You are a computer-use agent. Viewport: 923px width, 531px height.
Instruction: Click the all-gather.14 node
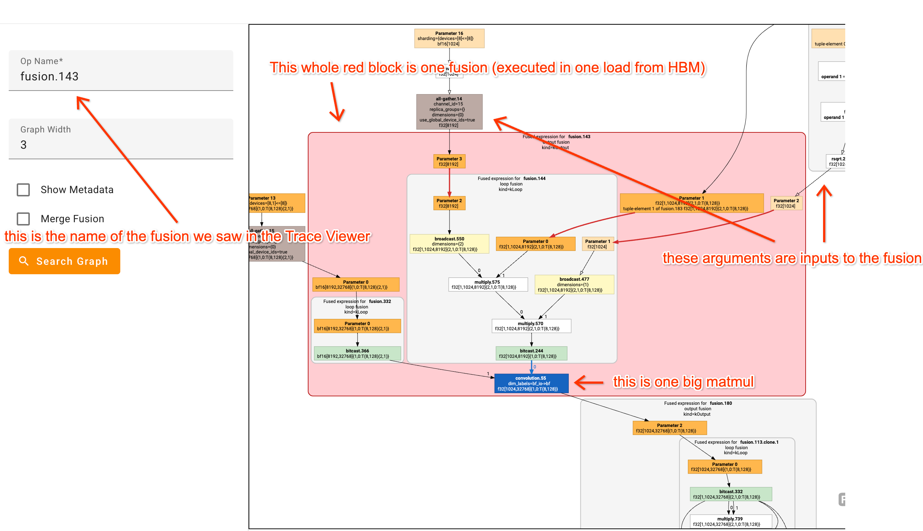(449, 112)
